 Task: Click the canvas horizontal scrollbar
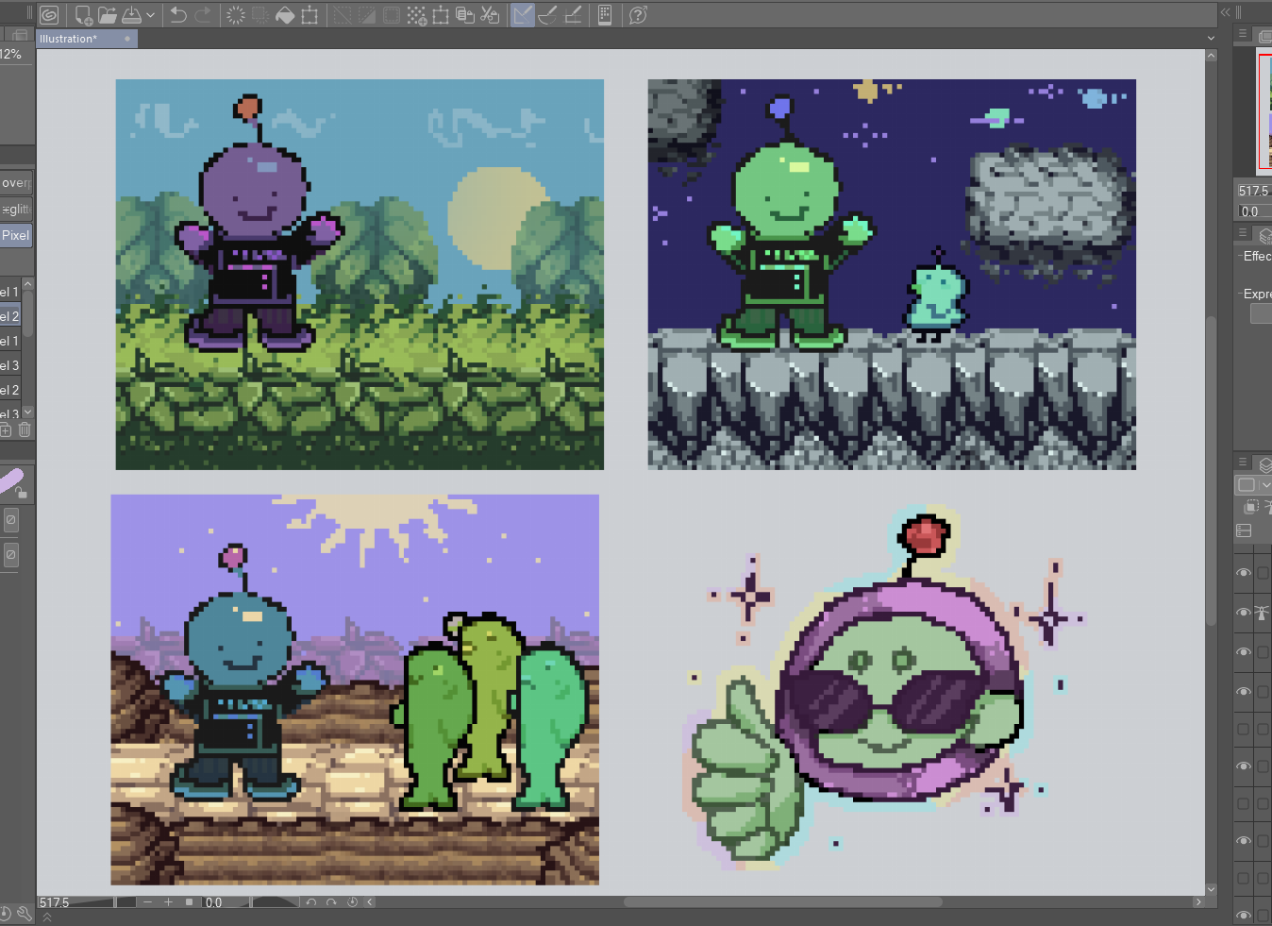tap(783, 902)
